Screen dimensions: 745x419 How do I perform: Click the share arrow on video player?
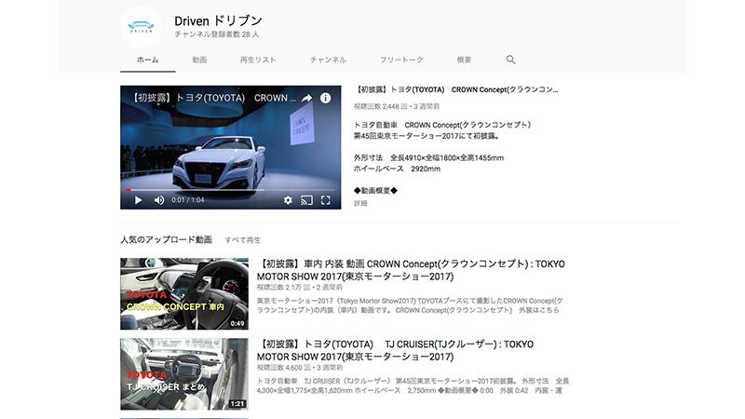(307, 99)
